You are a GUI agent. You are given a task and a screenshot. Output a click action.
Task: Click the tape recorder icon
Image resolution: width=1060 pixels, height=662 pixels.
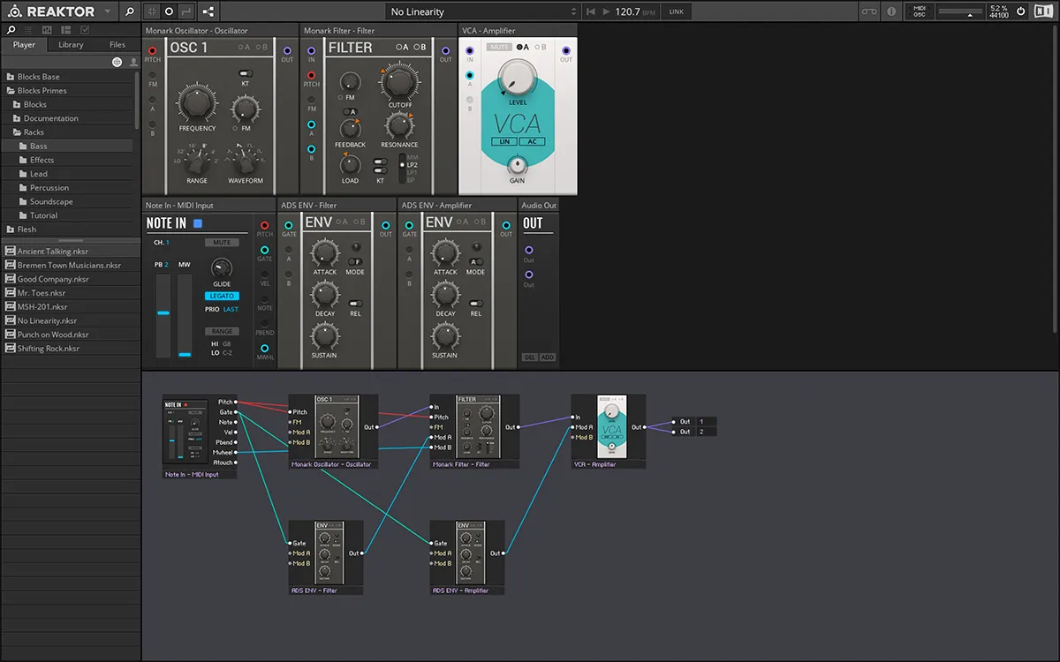(x=867, y=11)
